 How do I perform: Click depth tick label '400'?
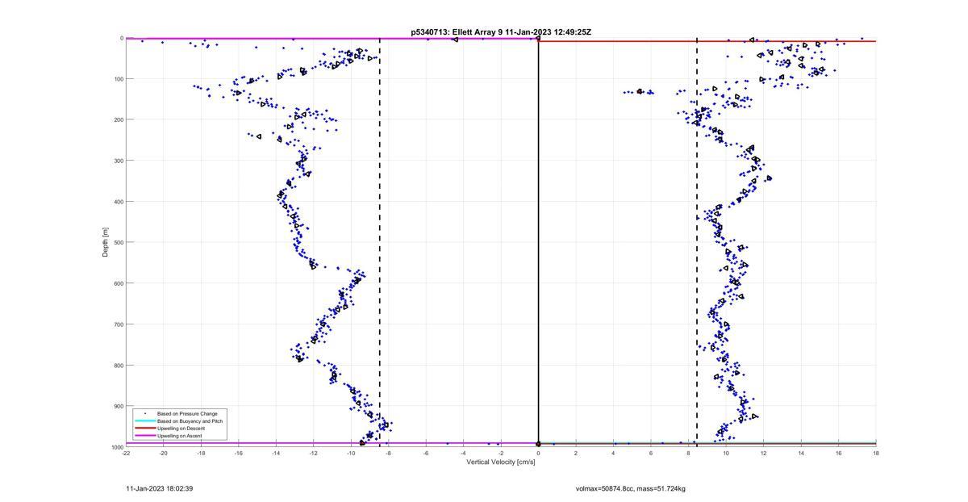click(x=118, y=202)
